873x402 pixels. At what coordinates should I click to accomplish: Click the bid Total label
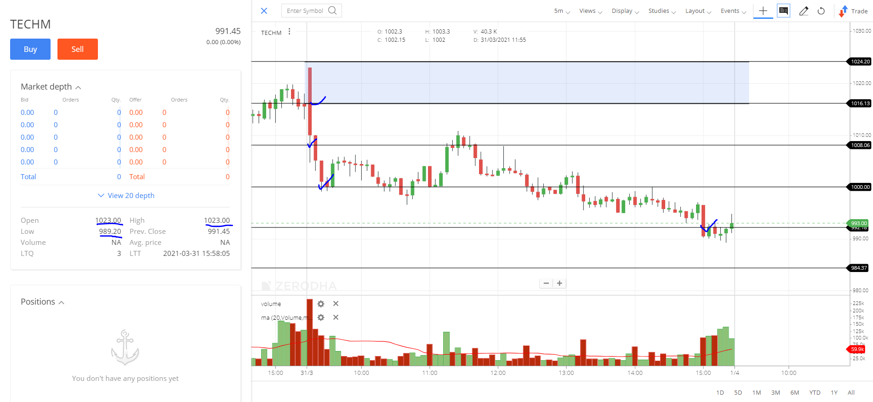[x=29, y=177]
